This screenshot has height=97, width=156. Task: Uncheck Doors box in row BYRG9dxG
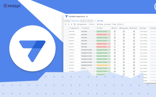pos(115,50)
